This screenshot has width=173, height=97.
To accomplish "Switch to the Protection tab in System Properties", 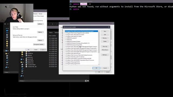I will pos(35,14).
